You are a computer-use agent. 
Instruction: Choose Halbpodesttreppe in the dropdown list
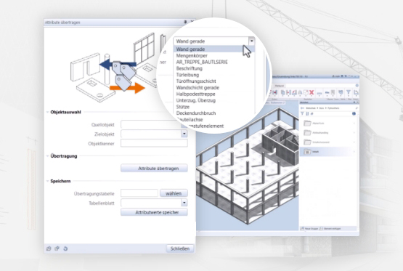(x=195, y=94)
